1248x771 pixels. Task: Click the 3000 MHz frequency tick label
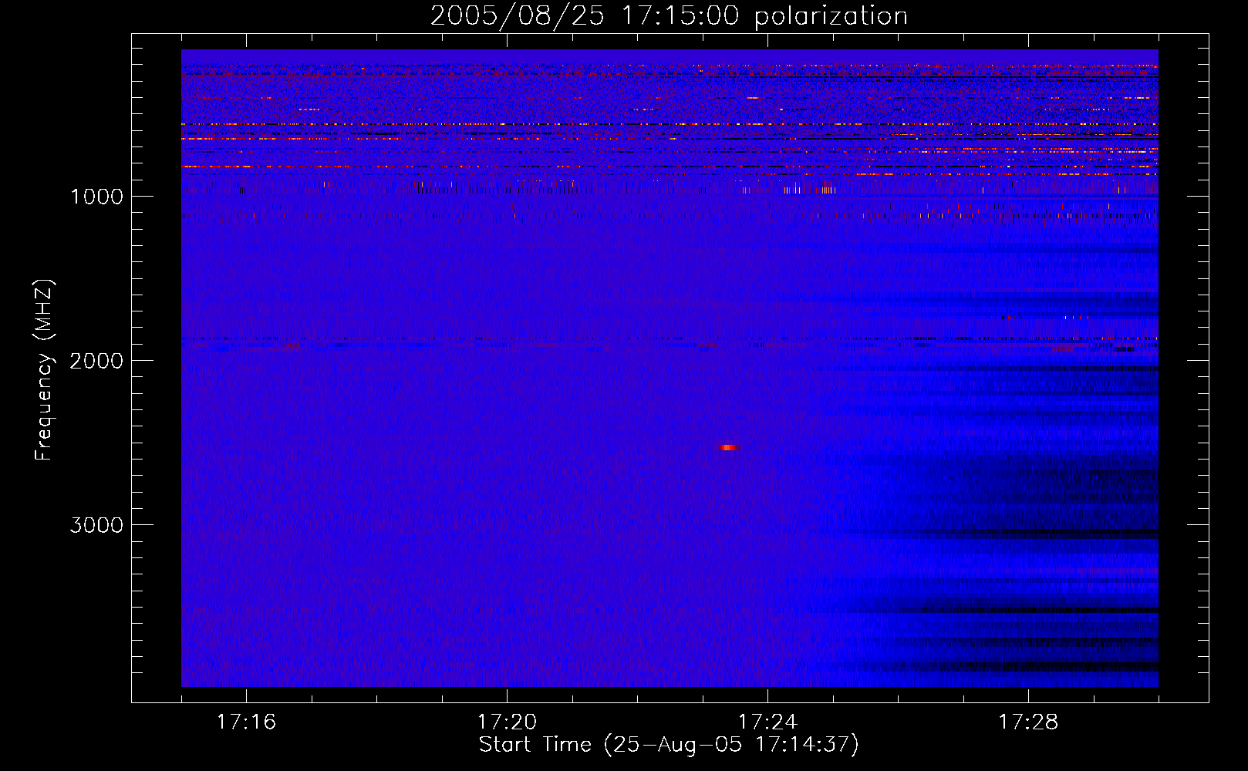[96, 525]
